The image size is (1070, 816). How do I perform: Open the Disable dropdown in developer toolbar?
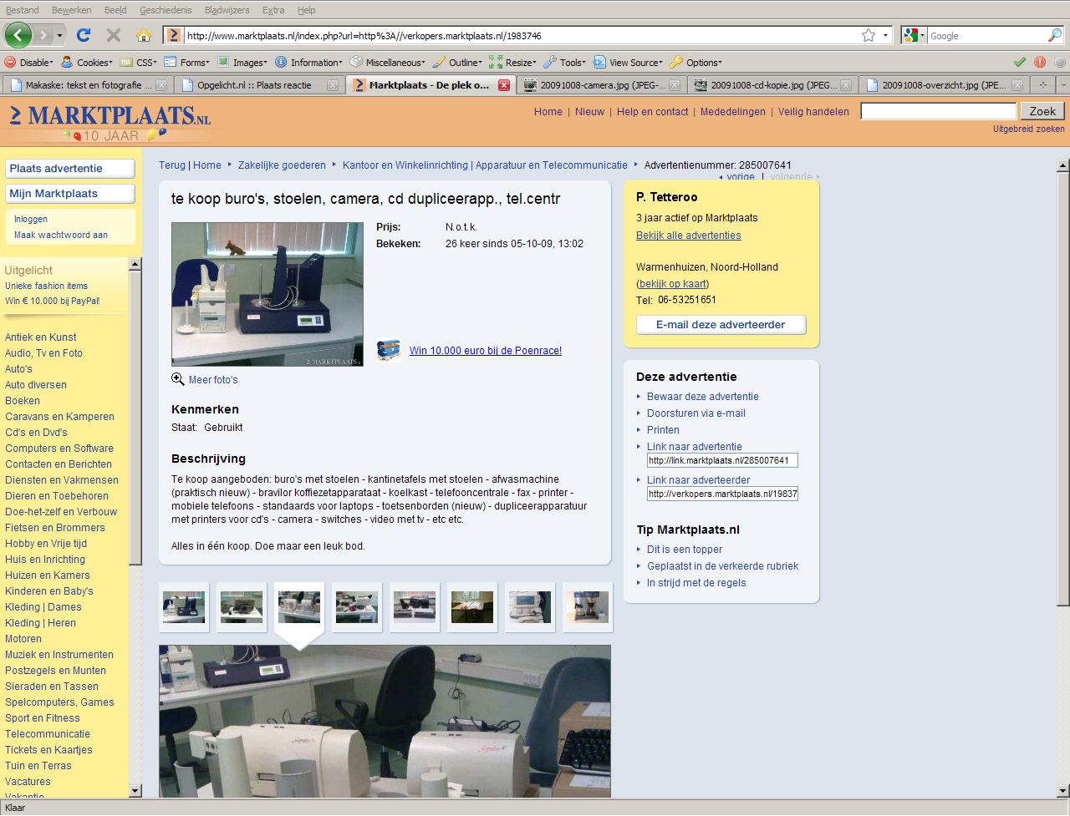tap(29, 62)
